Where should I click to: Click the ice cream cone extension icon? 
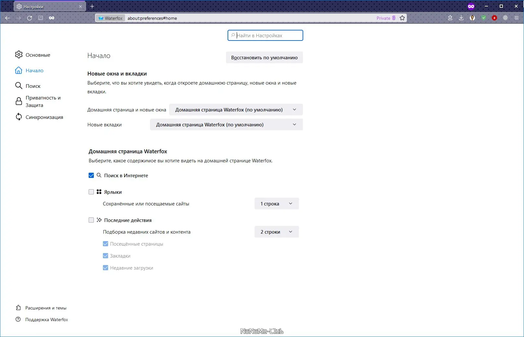pos(472,18)
